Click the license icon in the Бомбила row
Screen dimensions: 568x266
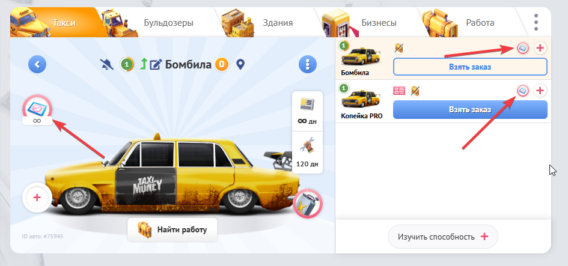tap(522, 47)
